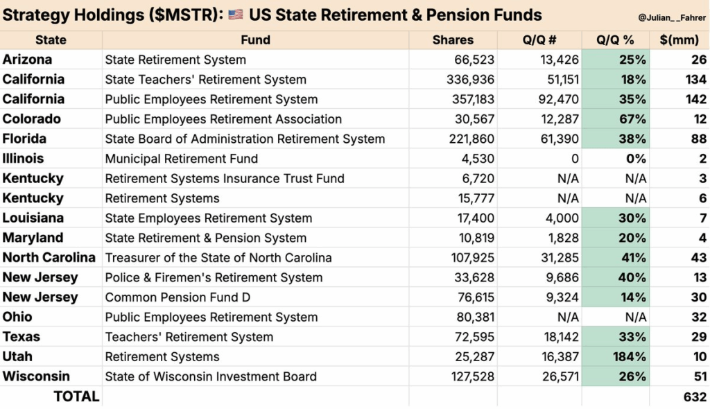Click the Fund column header
Image resolution: width=710 pixels, height=409 pixels.
click(255, 40)
